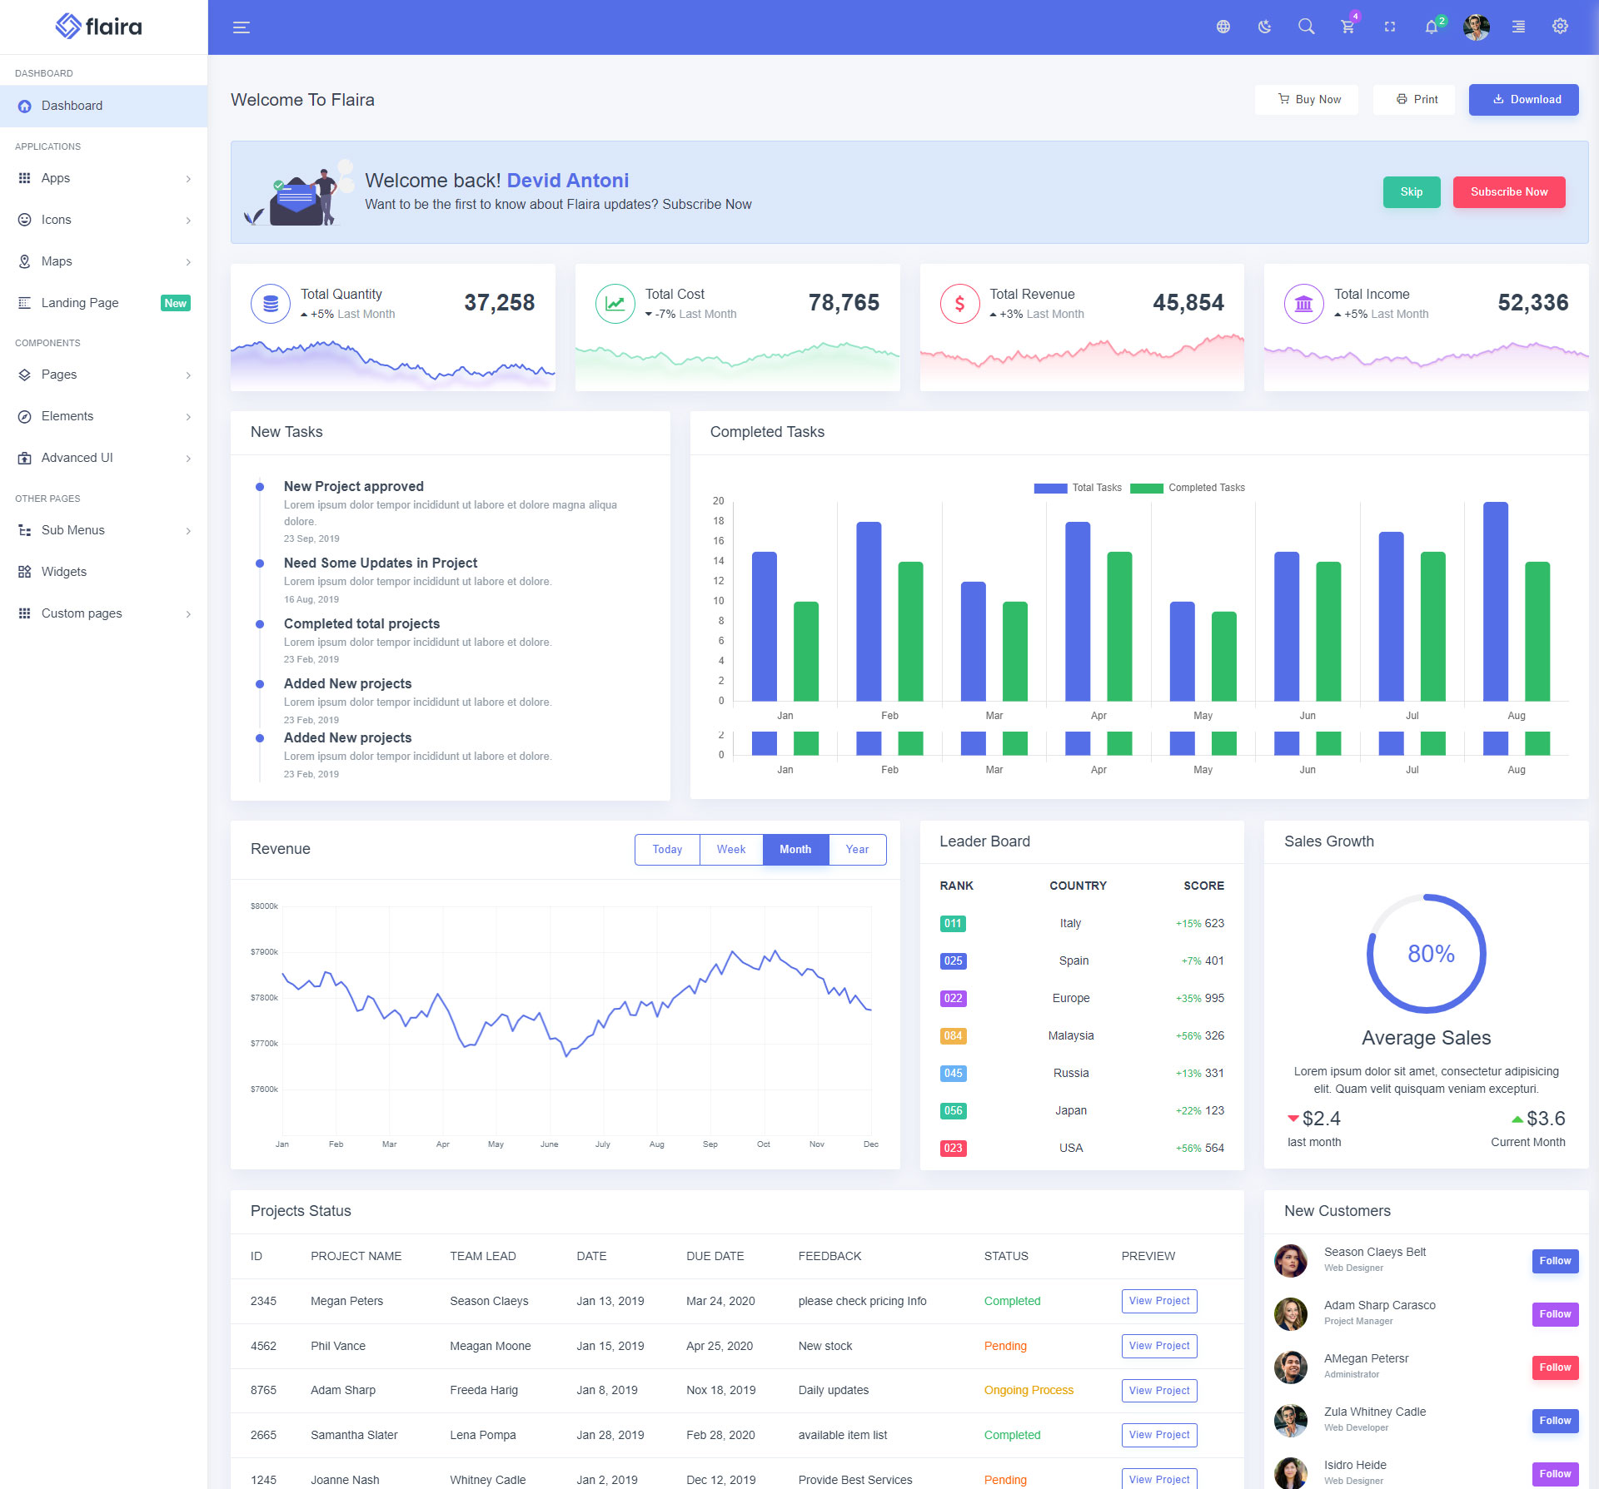Follow Season Claeys Belt
This screenshot has height=1489, width=1599.
pyautogui.click(x=1554, y=1260)
